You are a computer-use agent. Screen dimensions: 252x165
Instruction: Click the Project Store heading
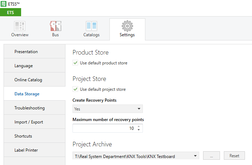89,79
